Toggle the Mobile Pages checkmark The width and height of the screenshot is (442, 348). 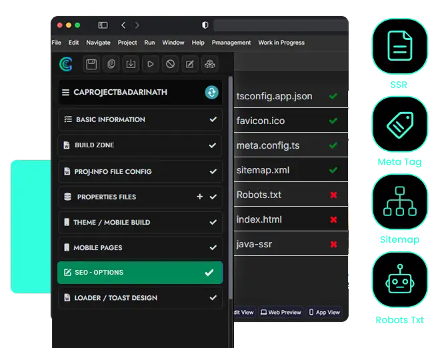click(213, 247)
